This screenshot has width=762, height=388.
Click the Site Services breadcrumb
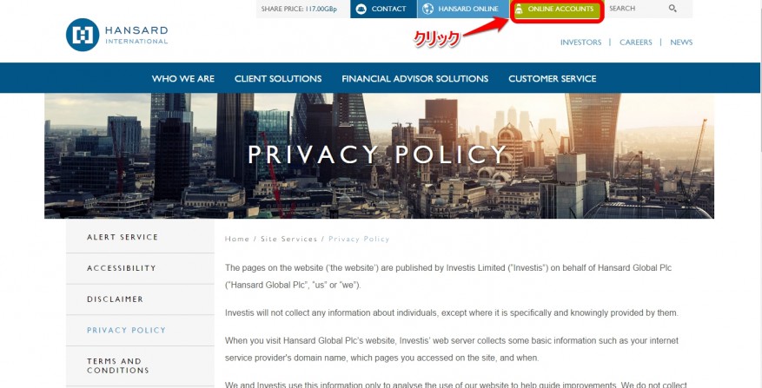288,239
